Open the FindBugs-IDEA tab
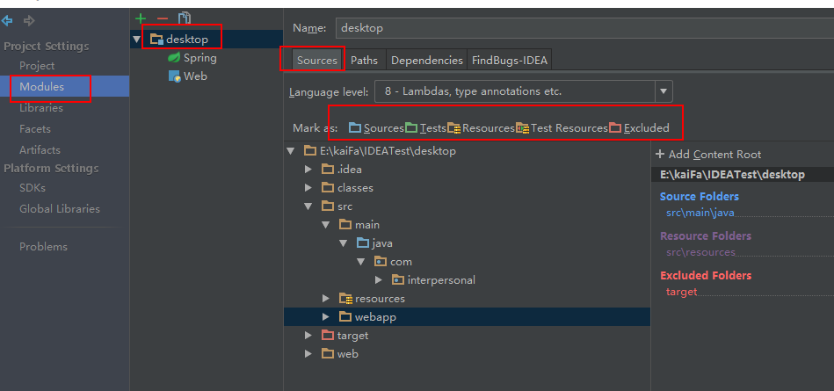Image resolution: width=834 pixels, height=391 pixels. point(510,60)
